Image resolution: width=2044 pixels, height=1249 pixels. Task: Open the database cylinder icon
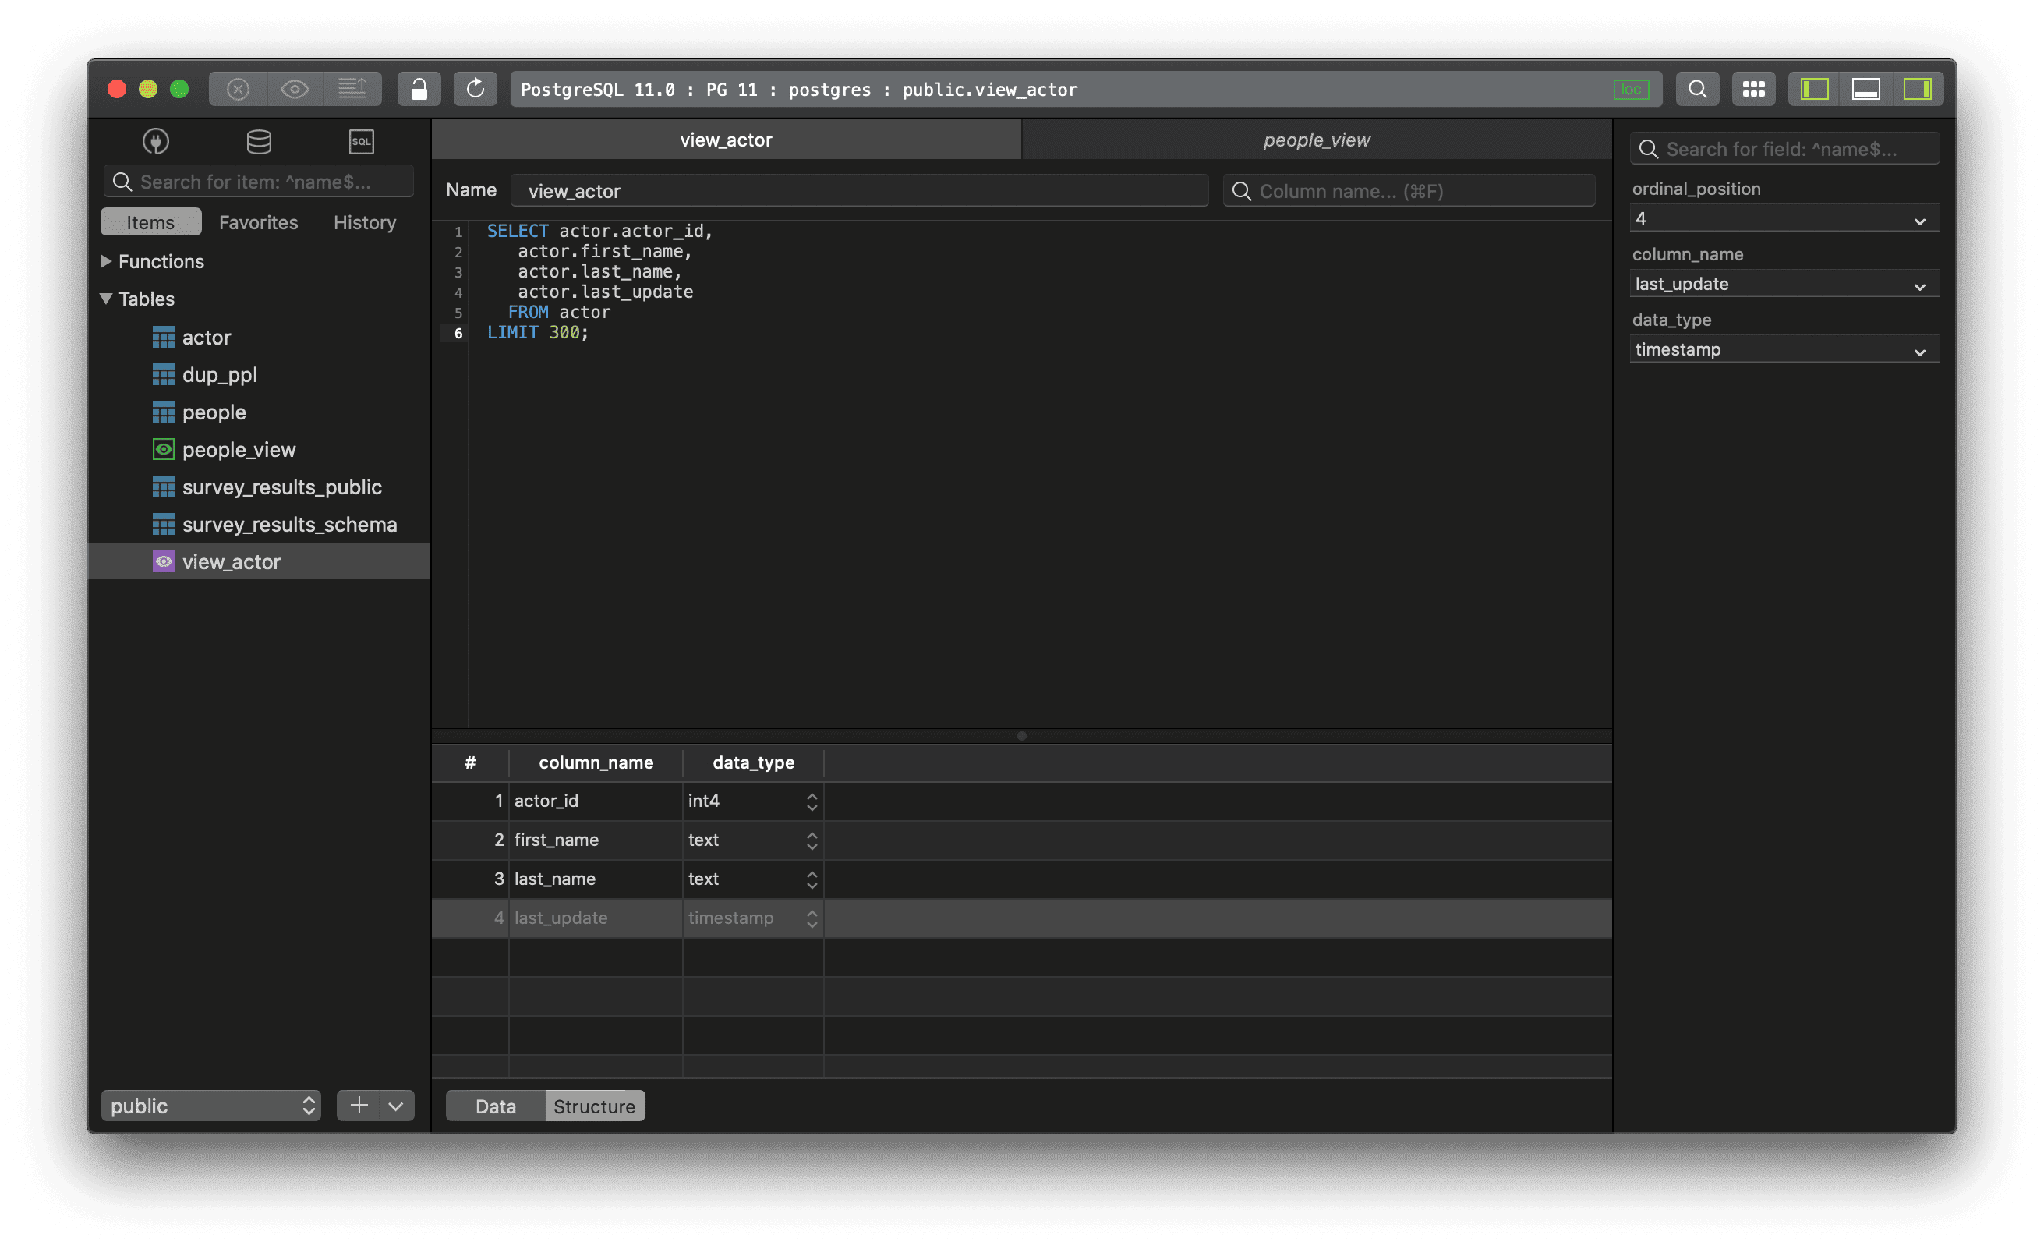tap(259, 141)
